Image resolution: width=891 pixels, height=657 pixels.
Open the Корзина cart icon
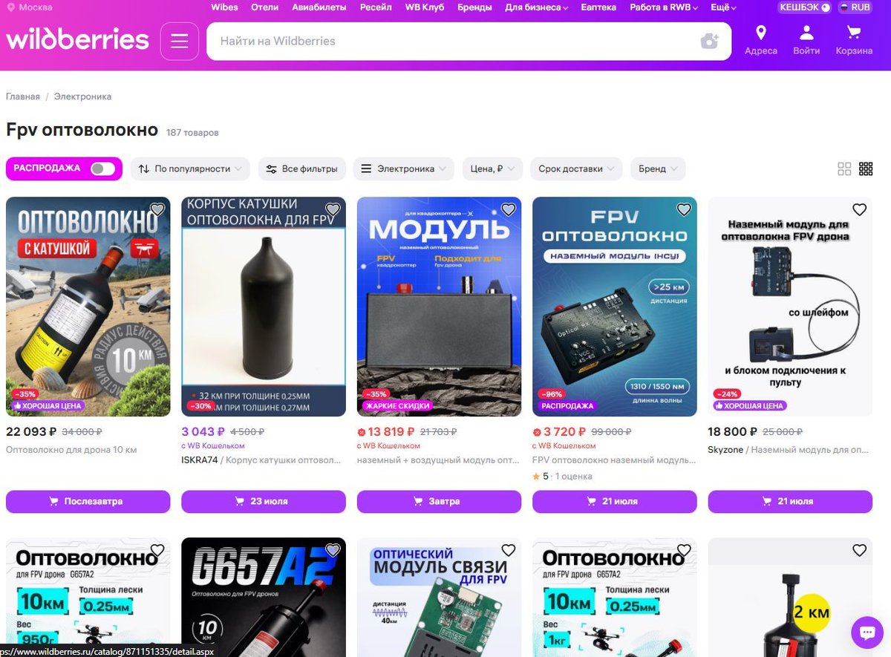[x=854, y=41]
